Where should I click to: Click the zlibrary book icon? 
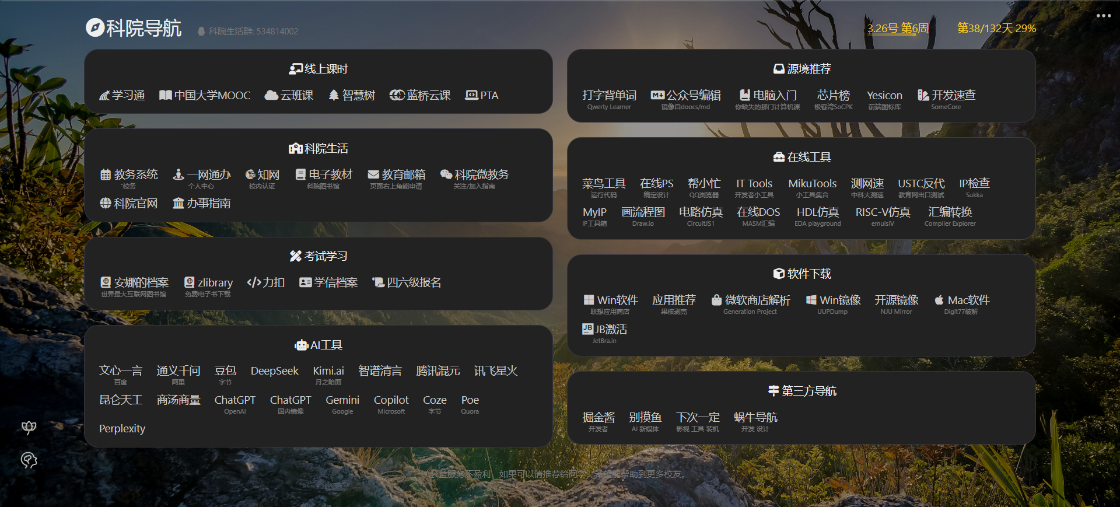[x=190, y=282]
